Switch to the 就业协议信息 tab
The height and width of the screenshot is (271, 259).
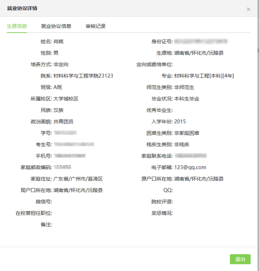(x=56, y=26)
